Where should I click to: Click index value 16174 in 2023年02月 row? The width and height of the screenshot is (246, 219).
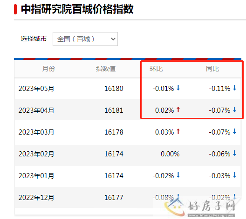pyautogui.click(x=114, y=154)
